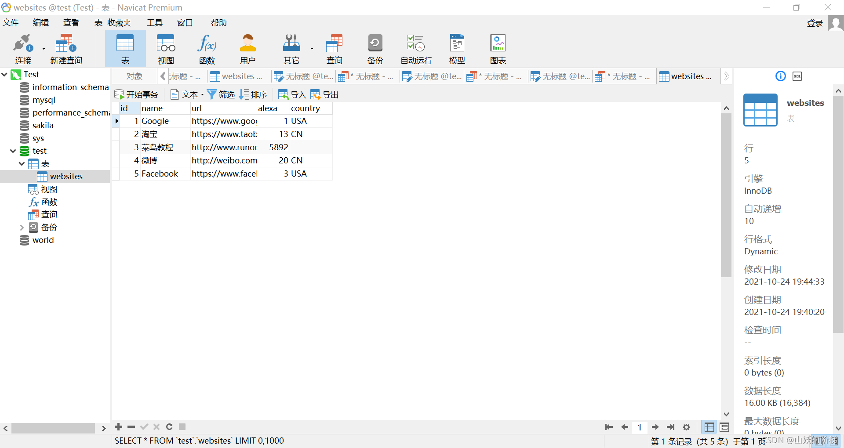The width and height of the screenshot is (844, 448).
Task: Open the Chart (图表) toolbar button
Action: click(498, 49)
